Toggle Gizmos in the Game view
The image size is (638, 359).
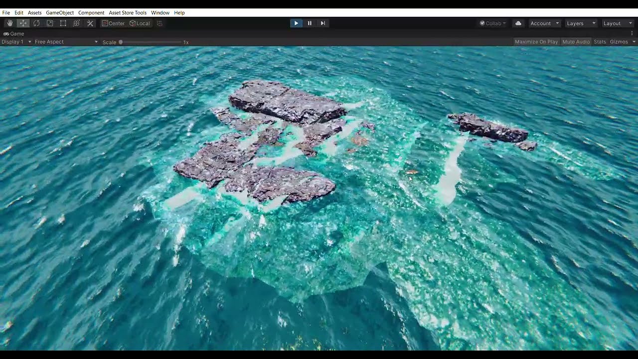(x=619, y=42)
